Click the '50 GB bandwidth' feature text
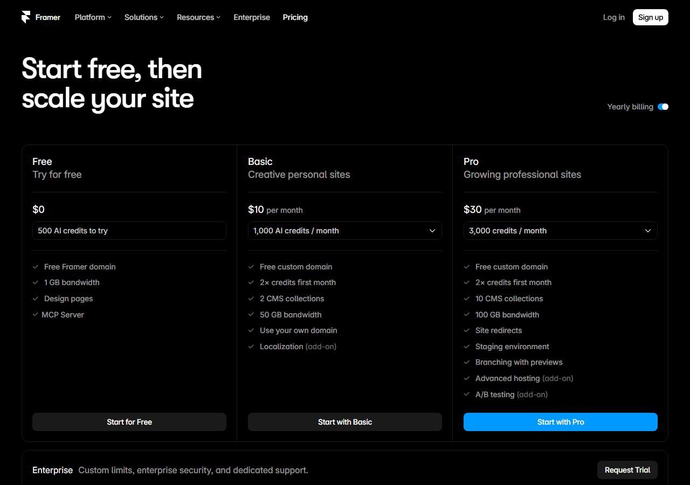Screen dimensions: 690x485 (291, 315)
